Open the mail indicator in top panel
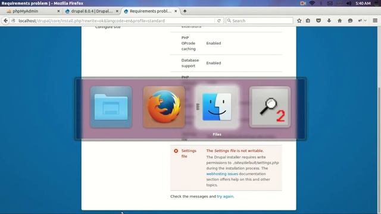This screenshot has width=381, height=214. (330, 3)
